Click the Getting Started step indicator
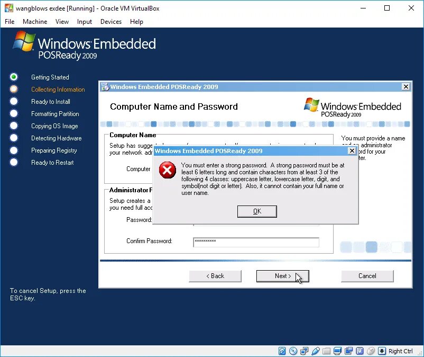 point(14,77)
